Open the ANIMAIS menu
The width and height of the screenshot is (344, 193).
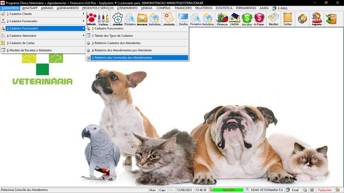point(47,8)
